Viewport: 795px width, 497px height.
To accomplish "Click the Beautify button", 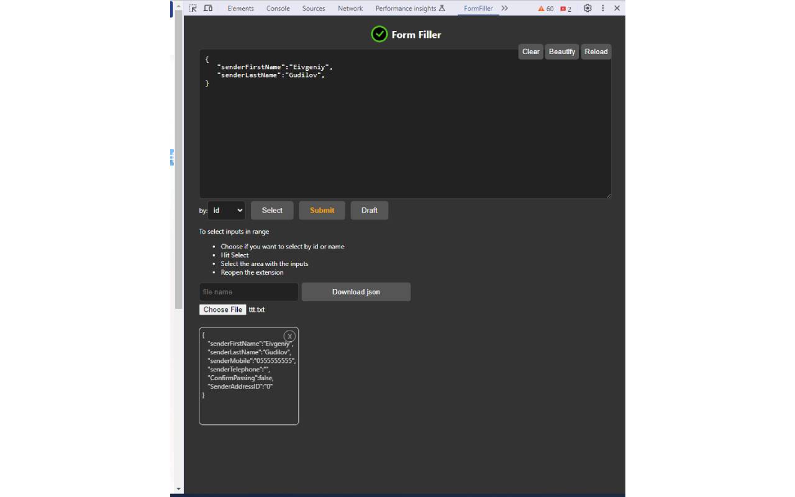I will coord(562,52).
